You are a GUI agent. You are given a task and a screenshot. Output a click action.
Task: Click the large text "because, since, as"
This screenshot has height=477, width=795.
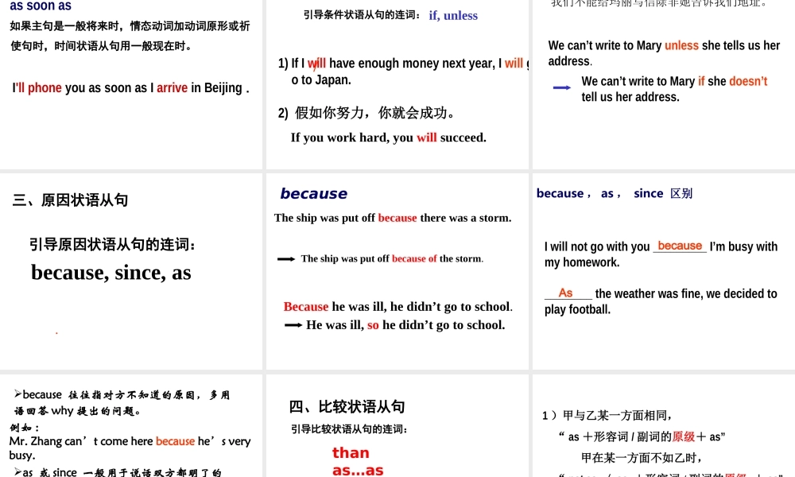click(x=111, y=272)
